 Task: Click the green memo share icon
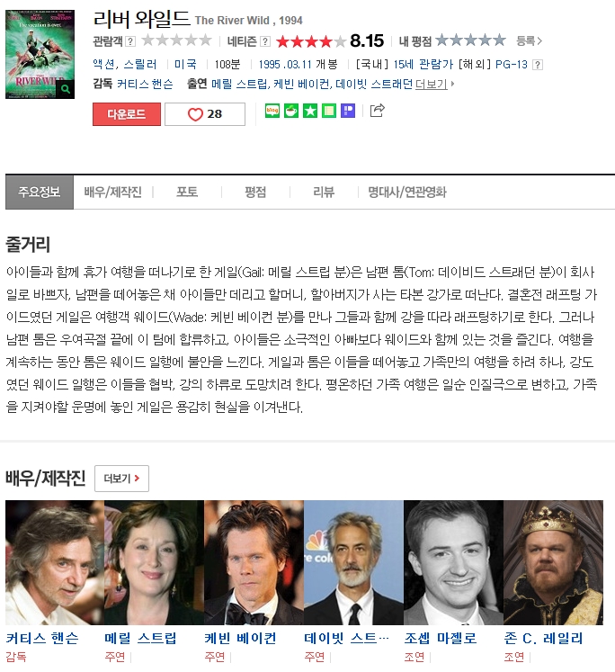coord(329,111)
